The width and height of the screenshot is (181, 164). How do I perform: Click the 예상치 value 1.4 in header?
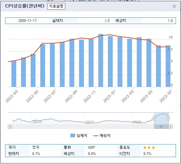pyautogui.click(x=170, y=21)
